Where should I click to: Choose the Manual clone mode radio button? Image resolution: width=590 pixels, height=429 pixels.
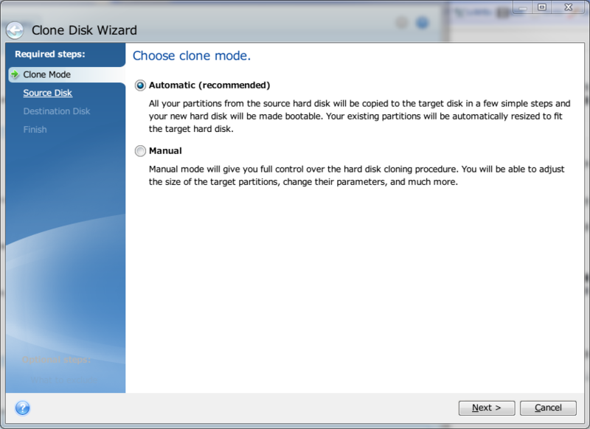point(140,151)
